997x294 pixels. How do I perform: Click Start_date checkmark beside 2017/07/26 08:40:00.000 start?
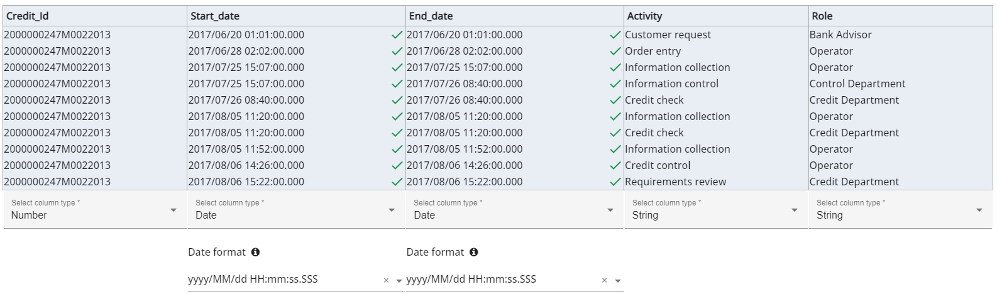(x=397, y=101)
